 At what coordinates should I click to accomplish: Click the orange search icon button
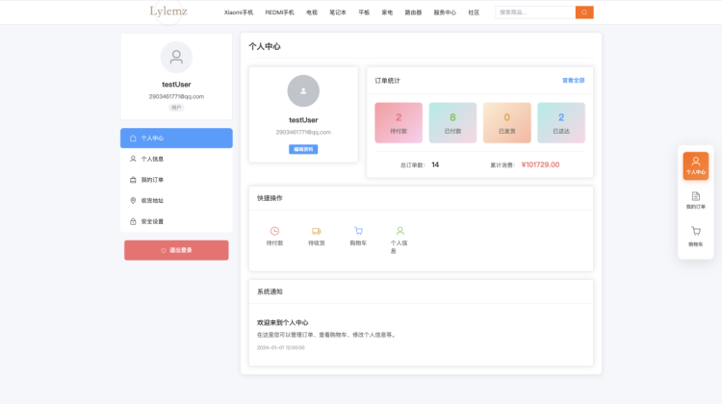(584, 13)
